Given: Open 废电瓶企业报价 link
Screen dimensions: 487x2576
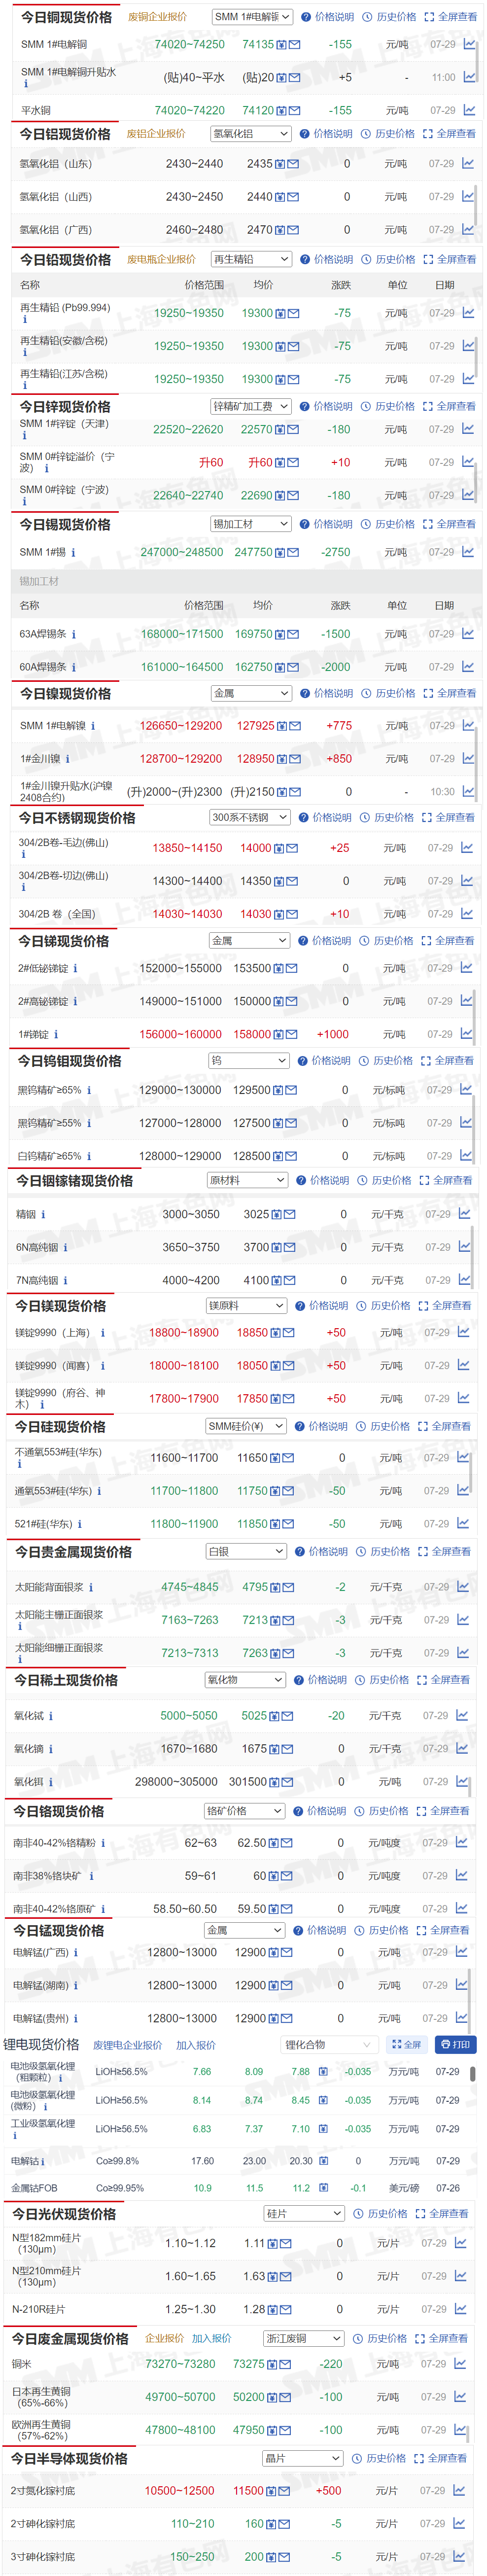Looking at the screenshot, I should [161, 259].
